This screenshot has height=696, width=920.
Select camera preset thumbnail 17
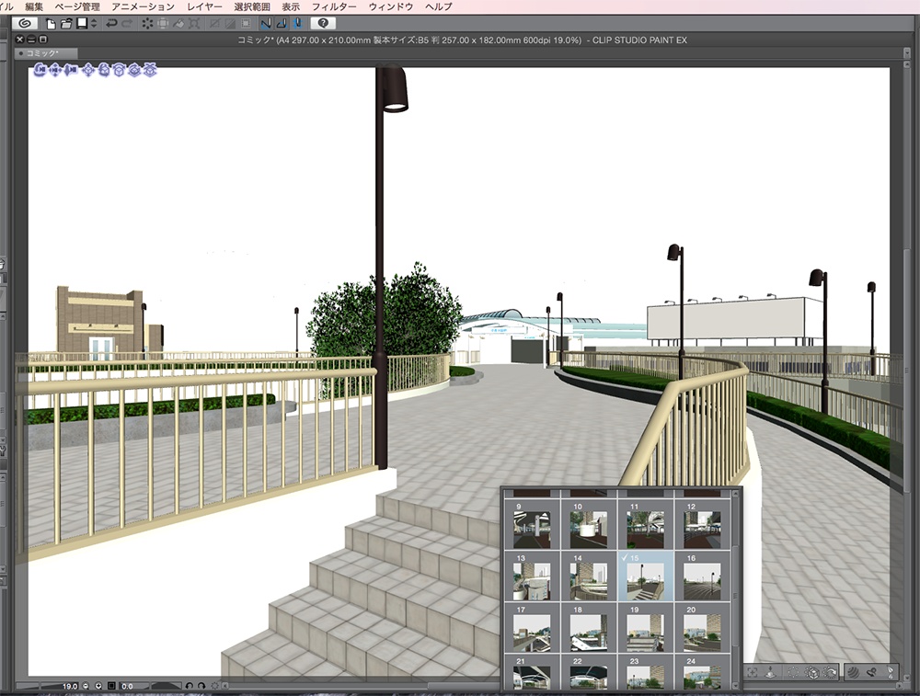tap(532, 627)
